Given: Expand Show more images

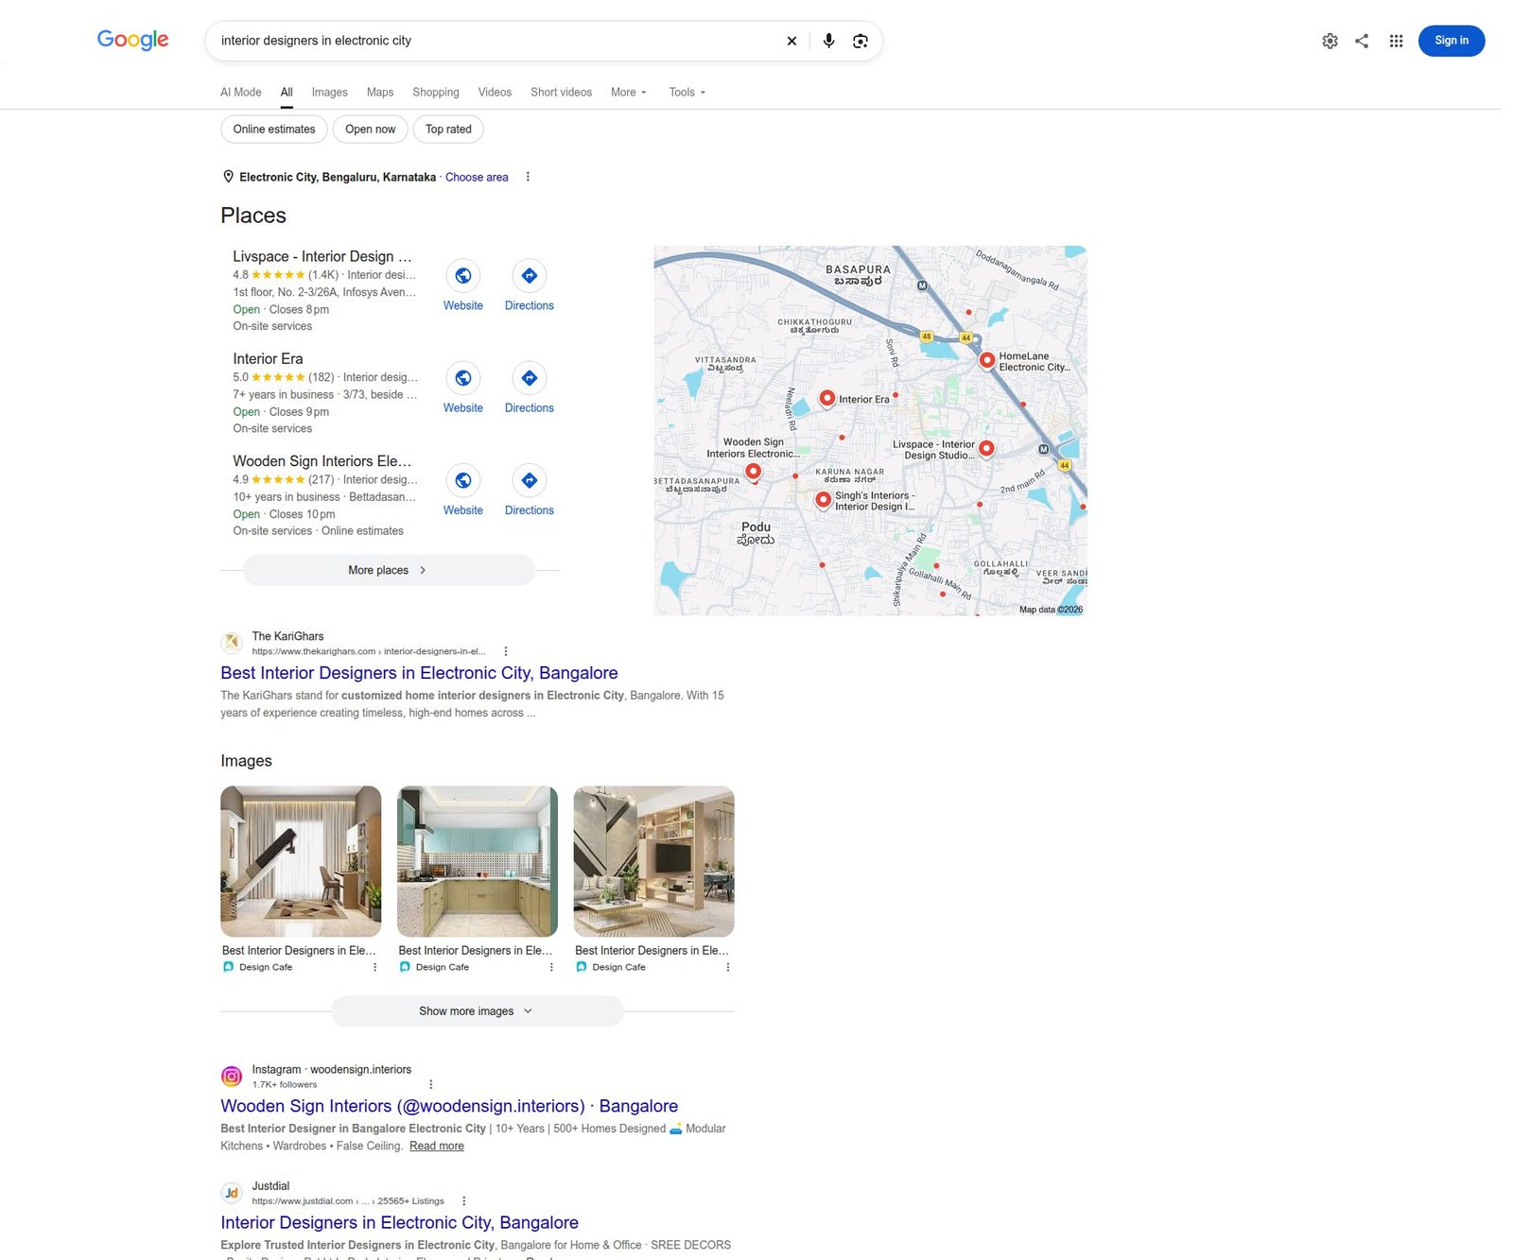Looking at the screenshot, I should [x=477, y=1011].
